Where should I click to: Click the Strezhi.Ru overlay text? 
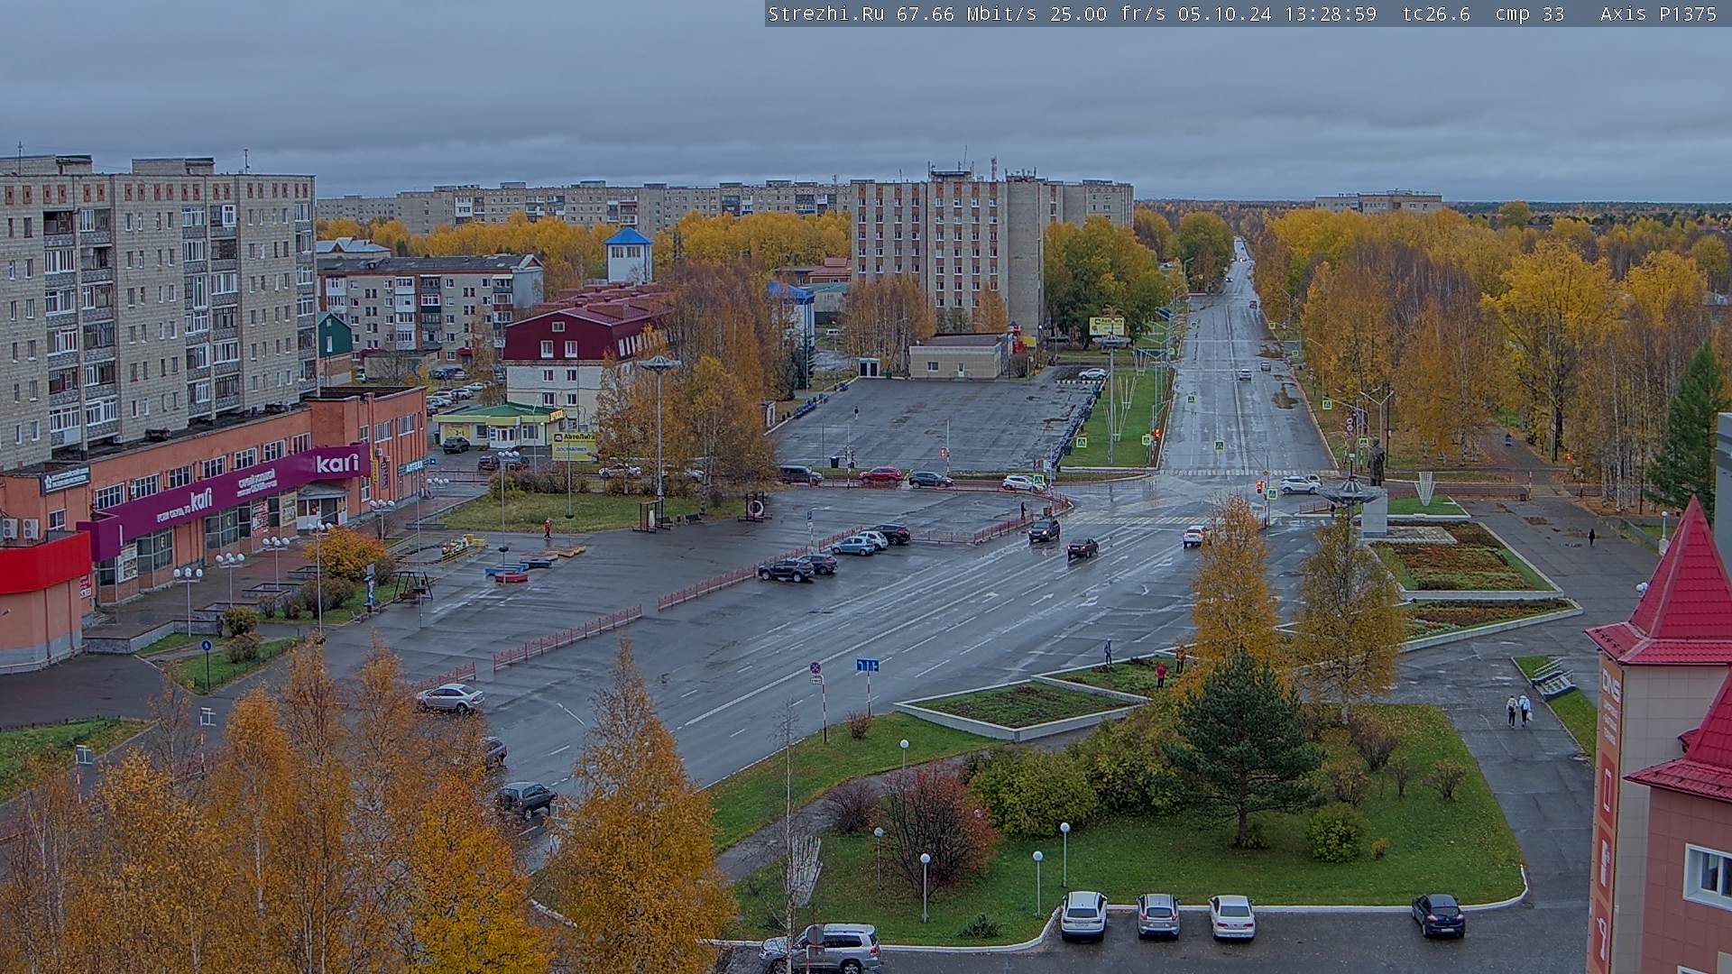825,14
